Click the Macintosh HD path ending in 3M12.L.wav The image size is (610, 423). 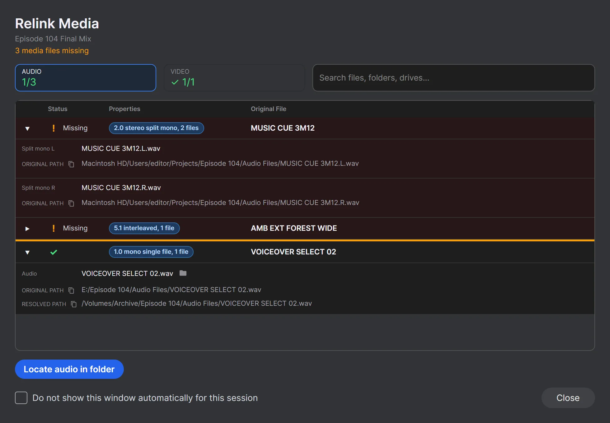click(220, 164)
